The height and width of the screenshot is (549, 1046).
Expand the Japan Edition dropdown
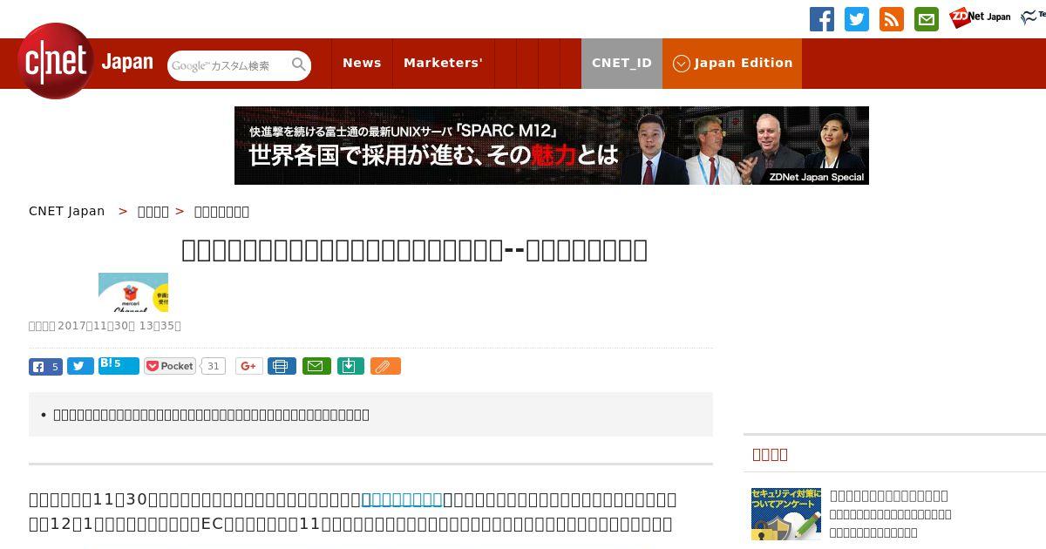pos(732,63)
